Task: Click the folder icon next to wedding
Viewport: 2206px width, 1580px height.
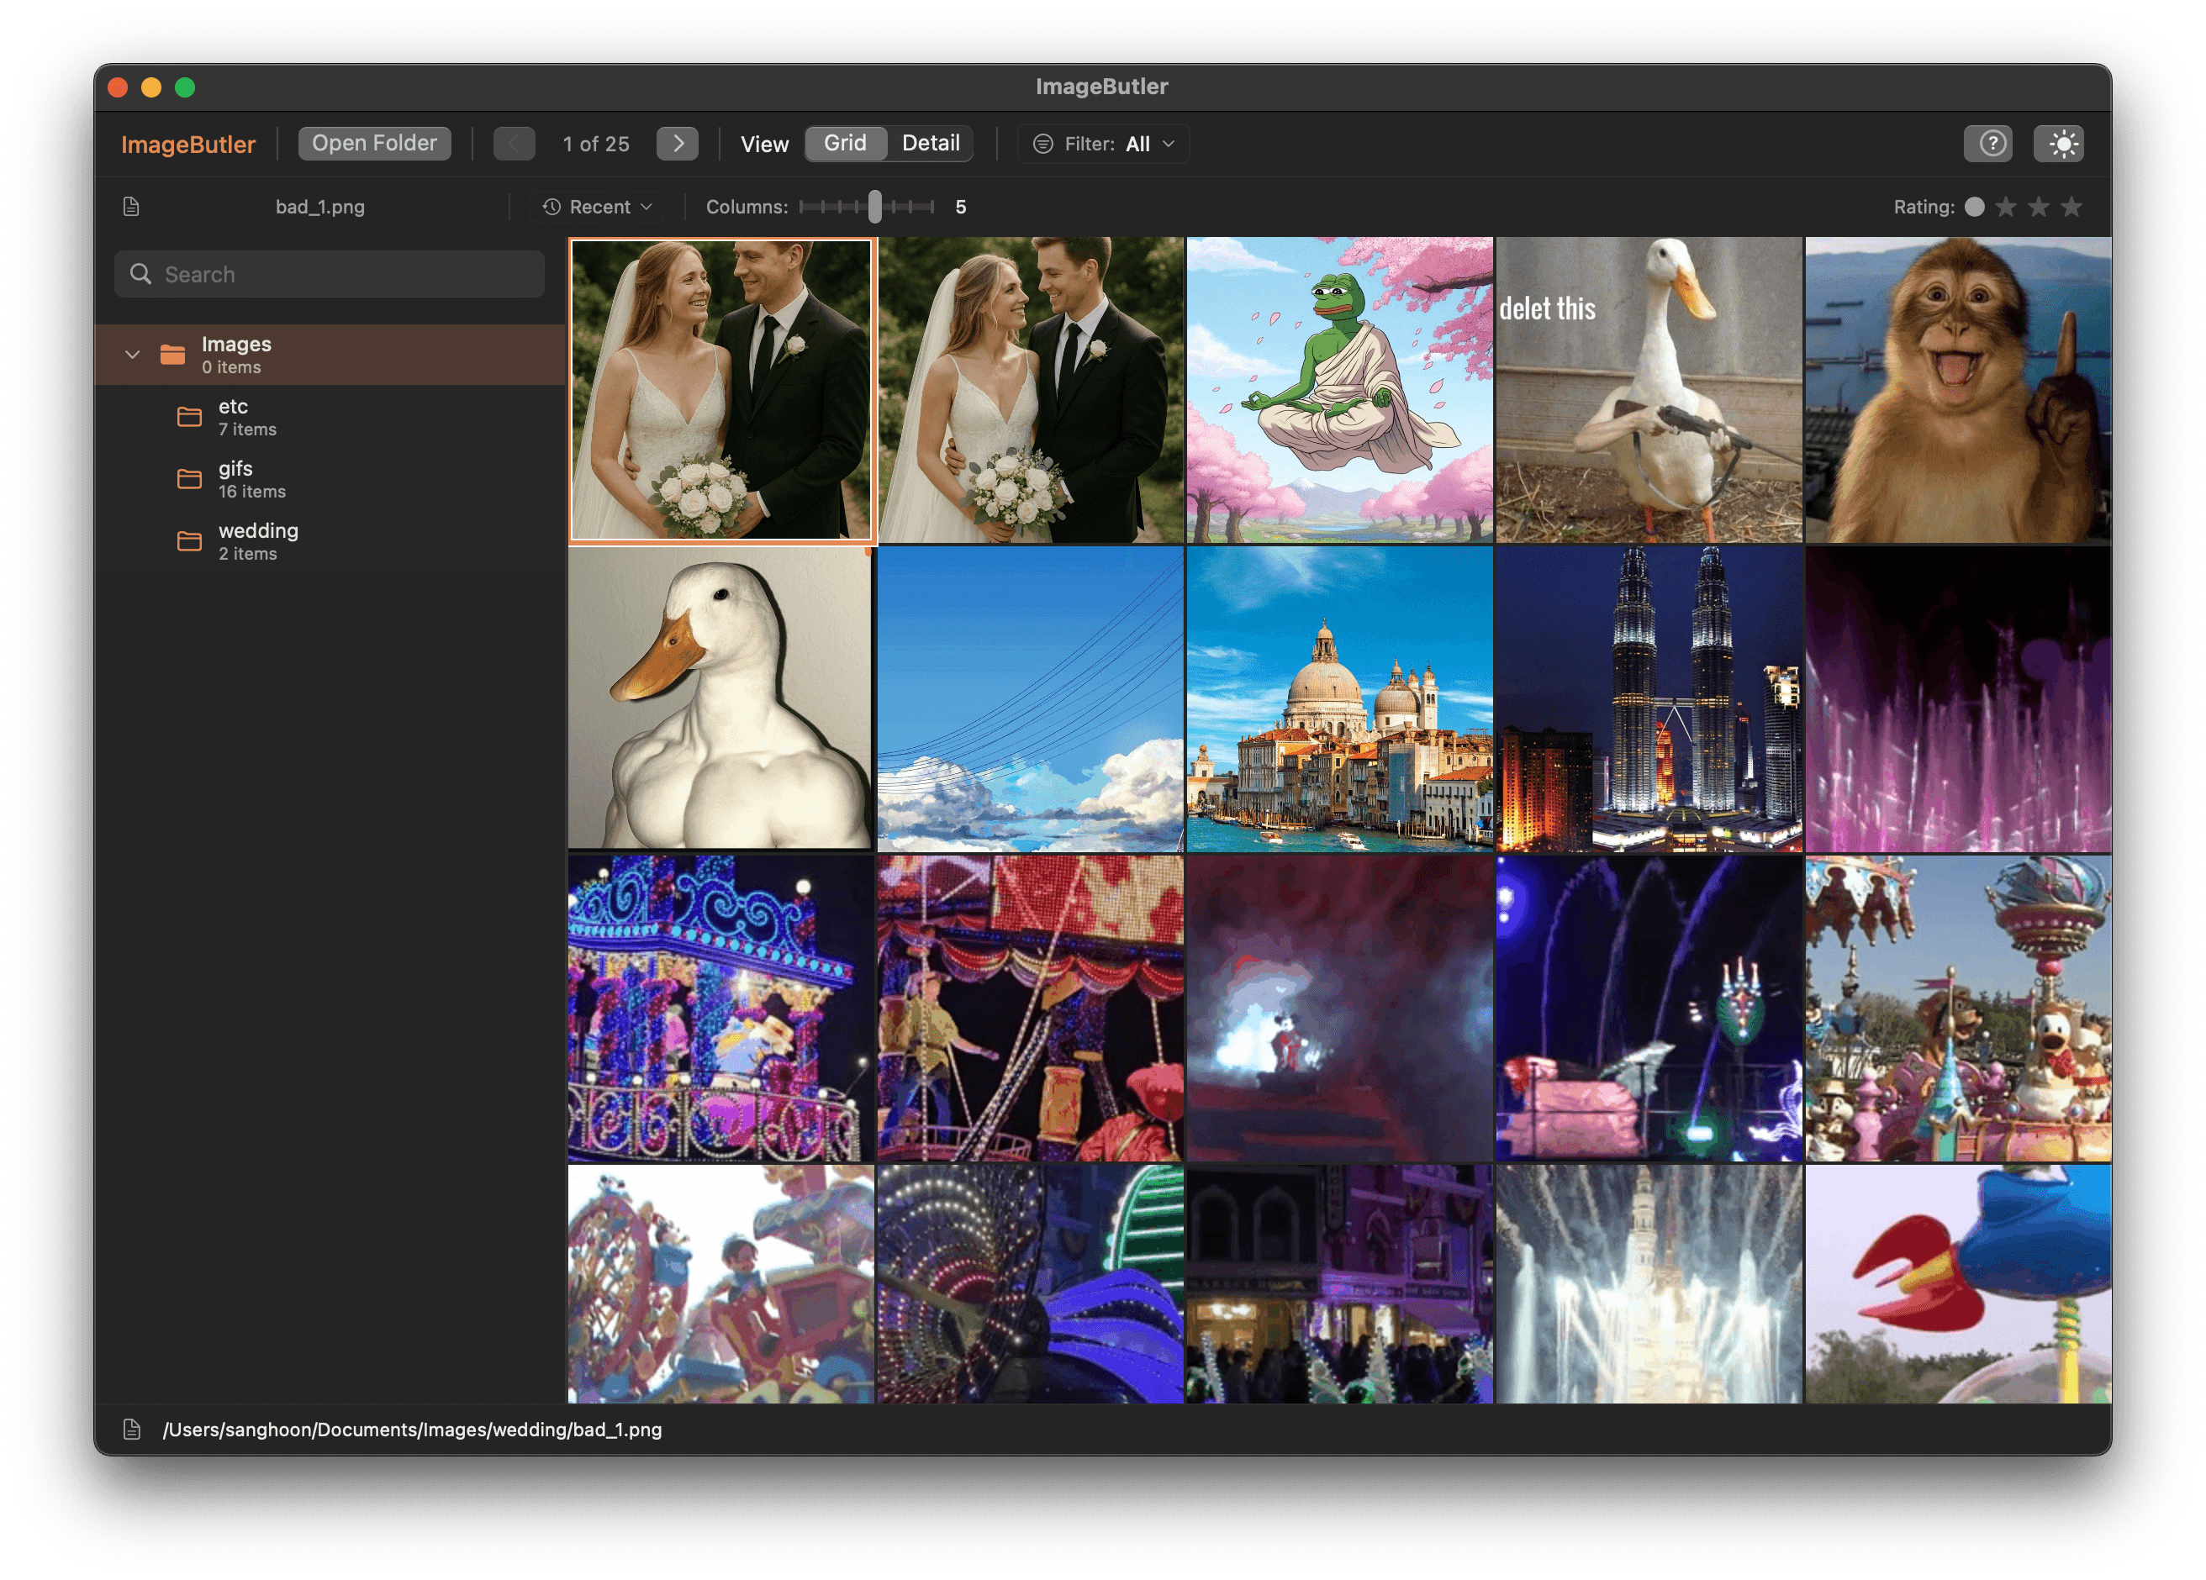Action: tap(188, 540)
